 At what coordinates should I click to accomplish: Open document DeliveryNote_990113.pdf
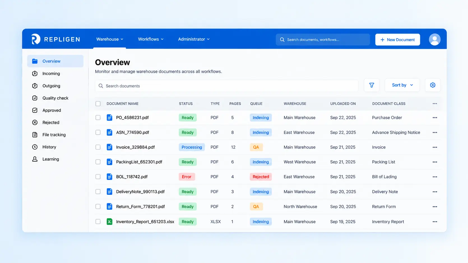pyautogui.click(x=140, y=192)
